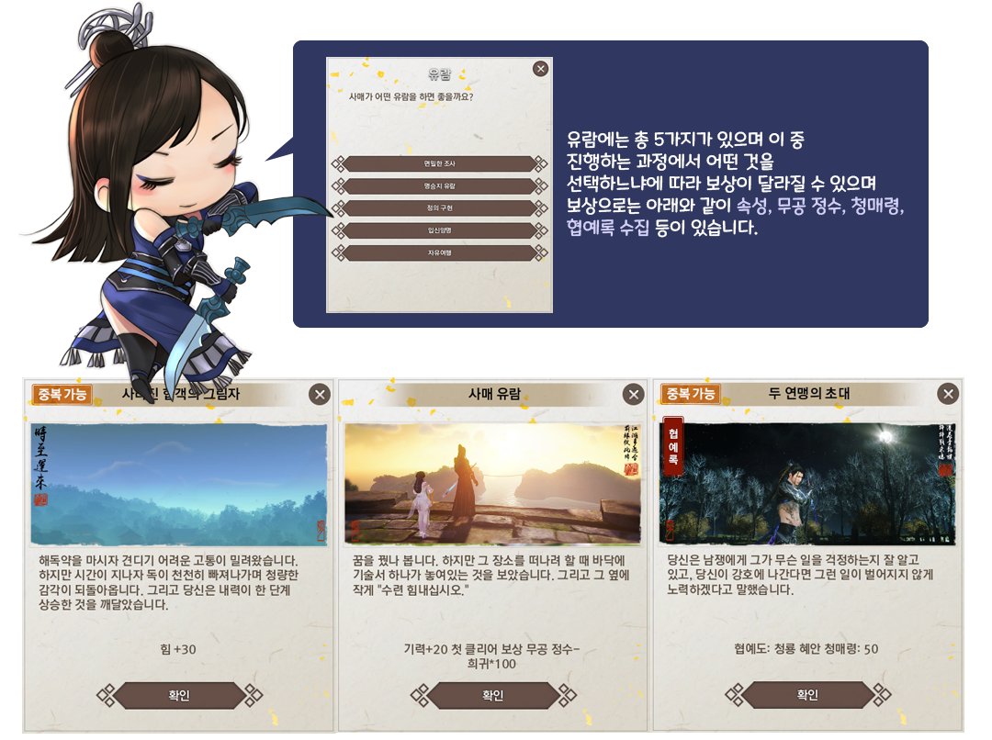
Task: Choose the 면밀한 조사 tour option
Action: point(440,163)
